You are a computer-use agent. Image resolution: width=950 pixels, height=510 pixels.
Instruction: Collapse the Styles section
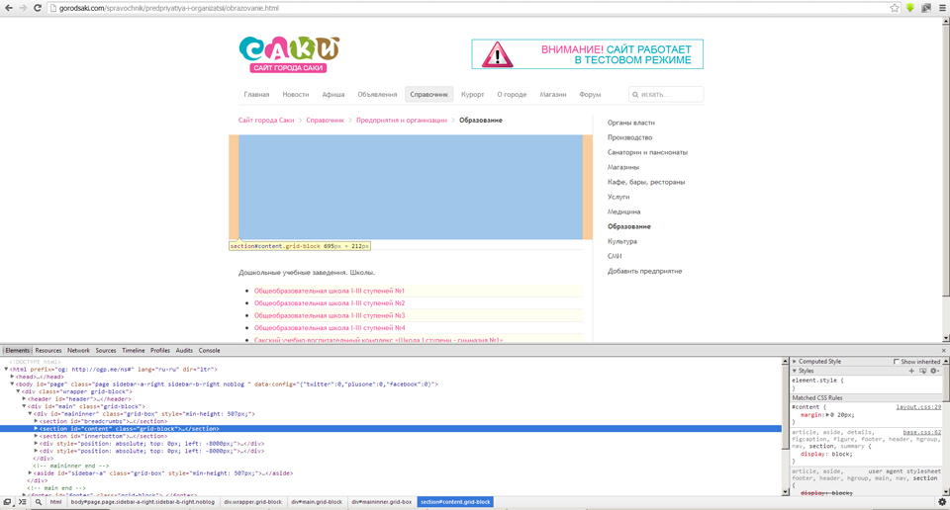click(x=795, y=371)
